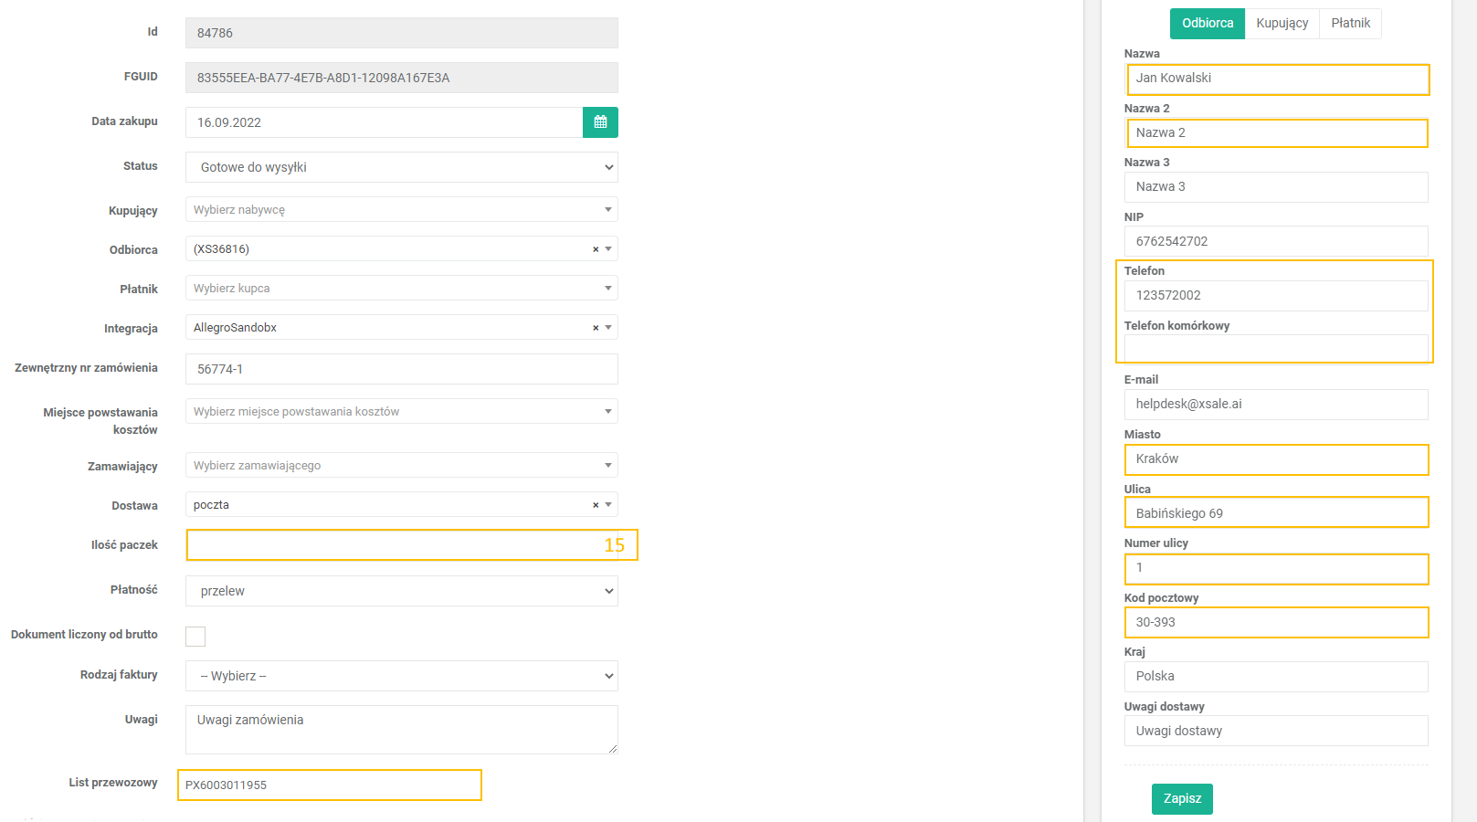Focus the List przewozowy field
Image resolution: width=1477 pixels, height=822 pixels.
click(x=329, y=785)
